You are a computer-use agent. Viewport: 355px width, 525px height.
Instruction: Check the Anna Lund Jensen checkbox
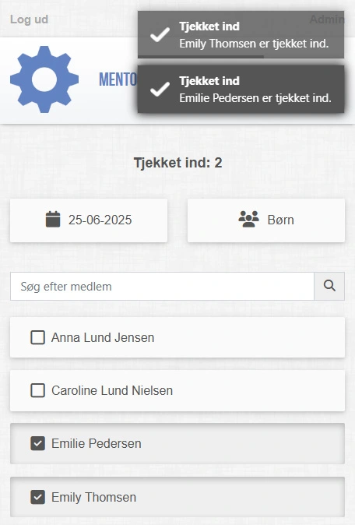tap(38, 337)
